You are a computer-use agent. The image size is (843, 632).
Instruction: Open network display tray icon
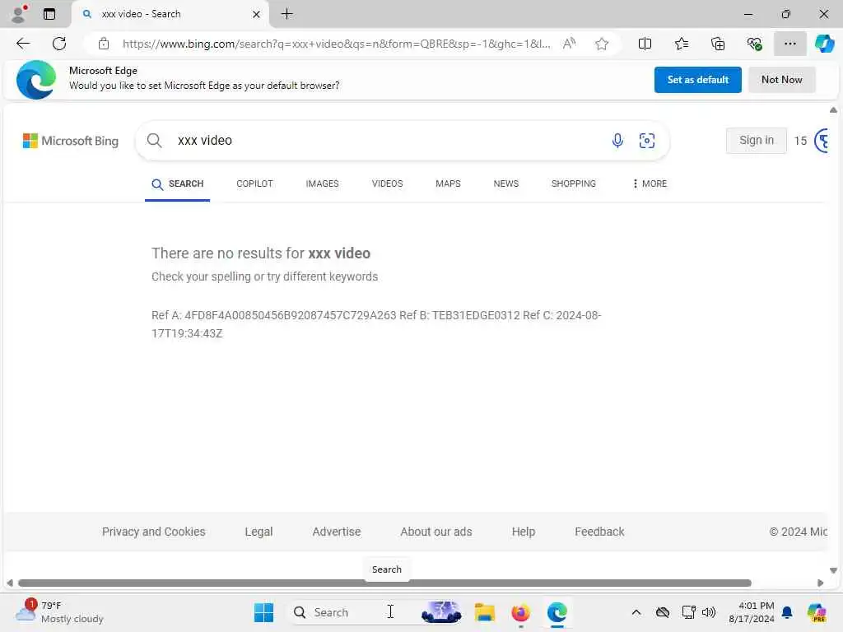point(688,612)
